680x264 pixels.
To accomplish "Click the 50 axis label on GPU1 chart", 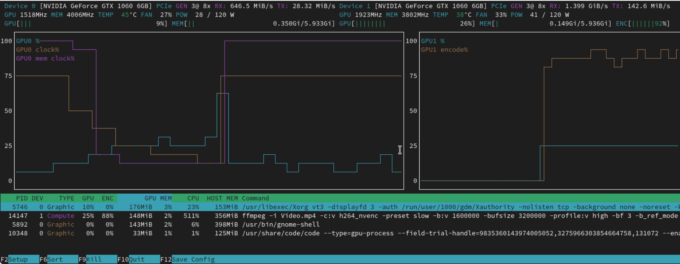I will [413, 111].
